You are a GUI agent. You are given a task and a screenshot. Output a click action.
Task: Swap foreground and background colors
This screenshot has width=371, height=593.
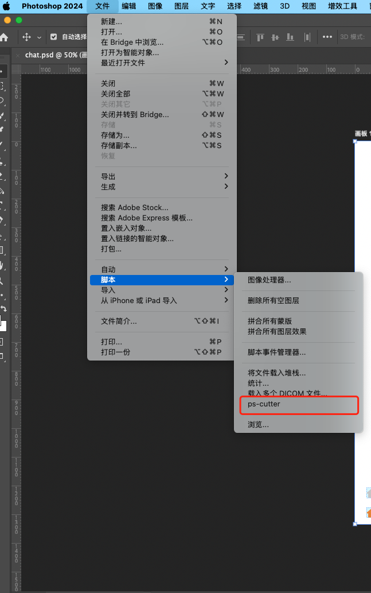coord(3,309)
